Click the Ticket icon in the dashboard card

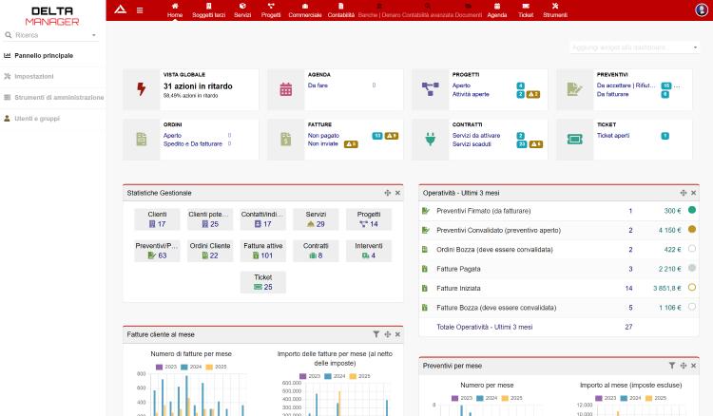pos(574,139)
